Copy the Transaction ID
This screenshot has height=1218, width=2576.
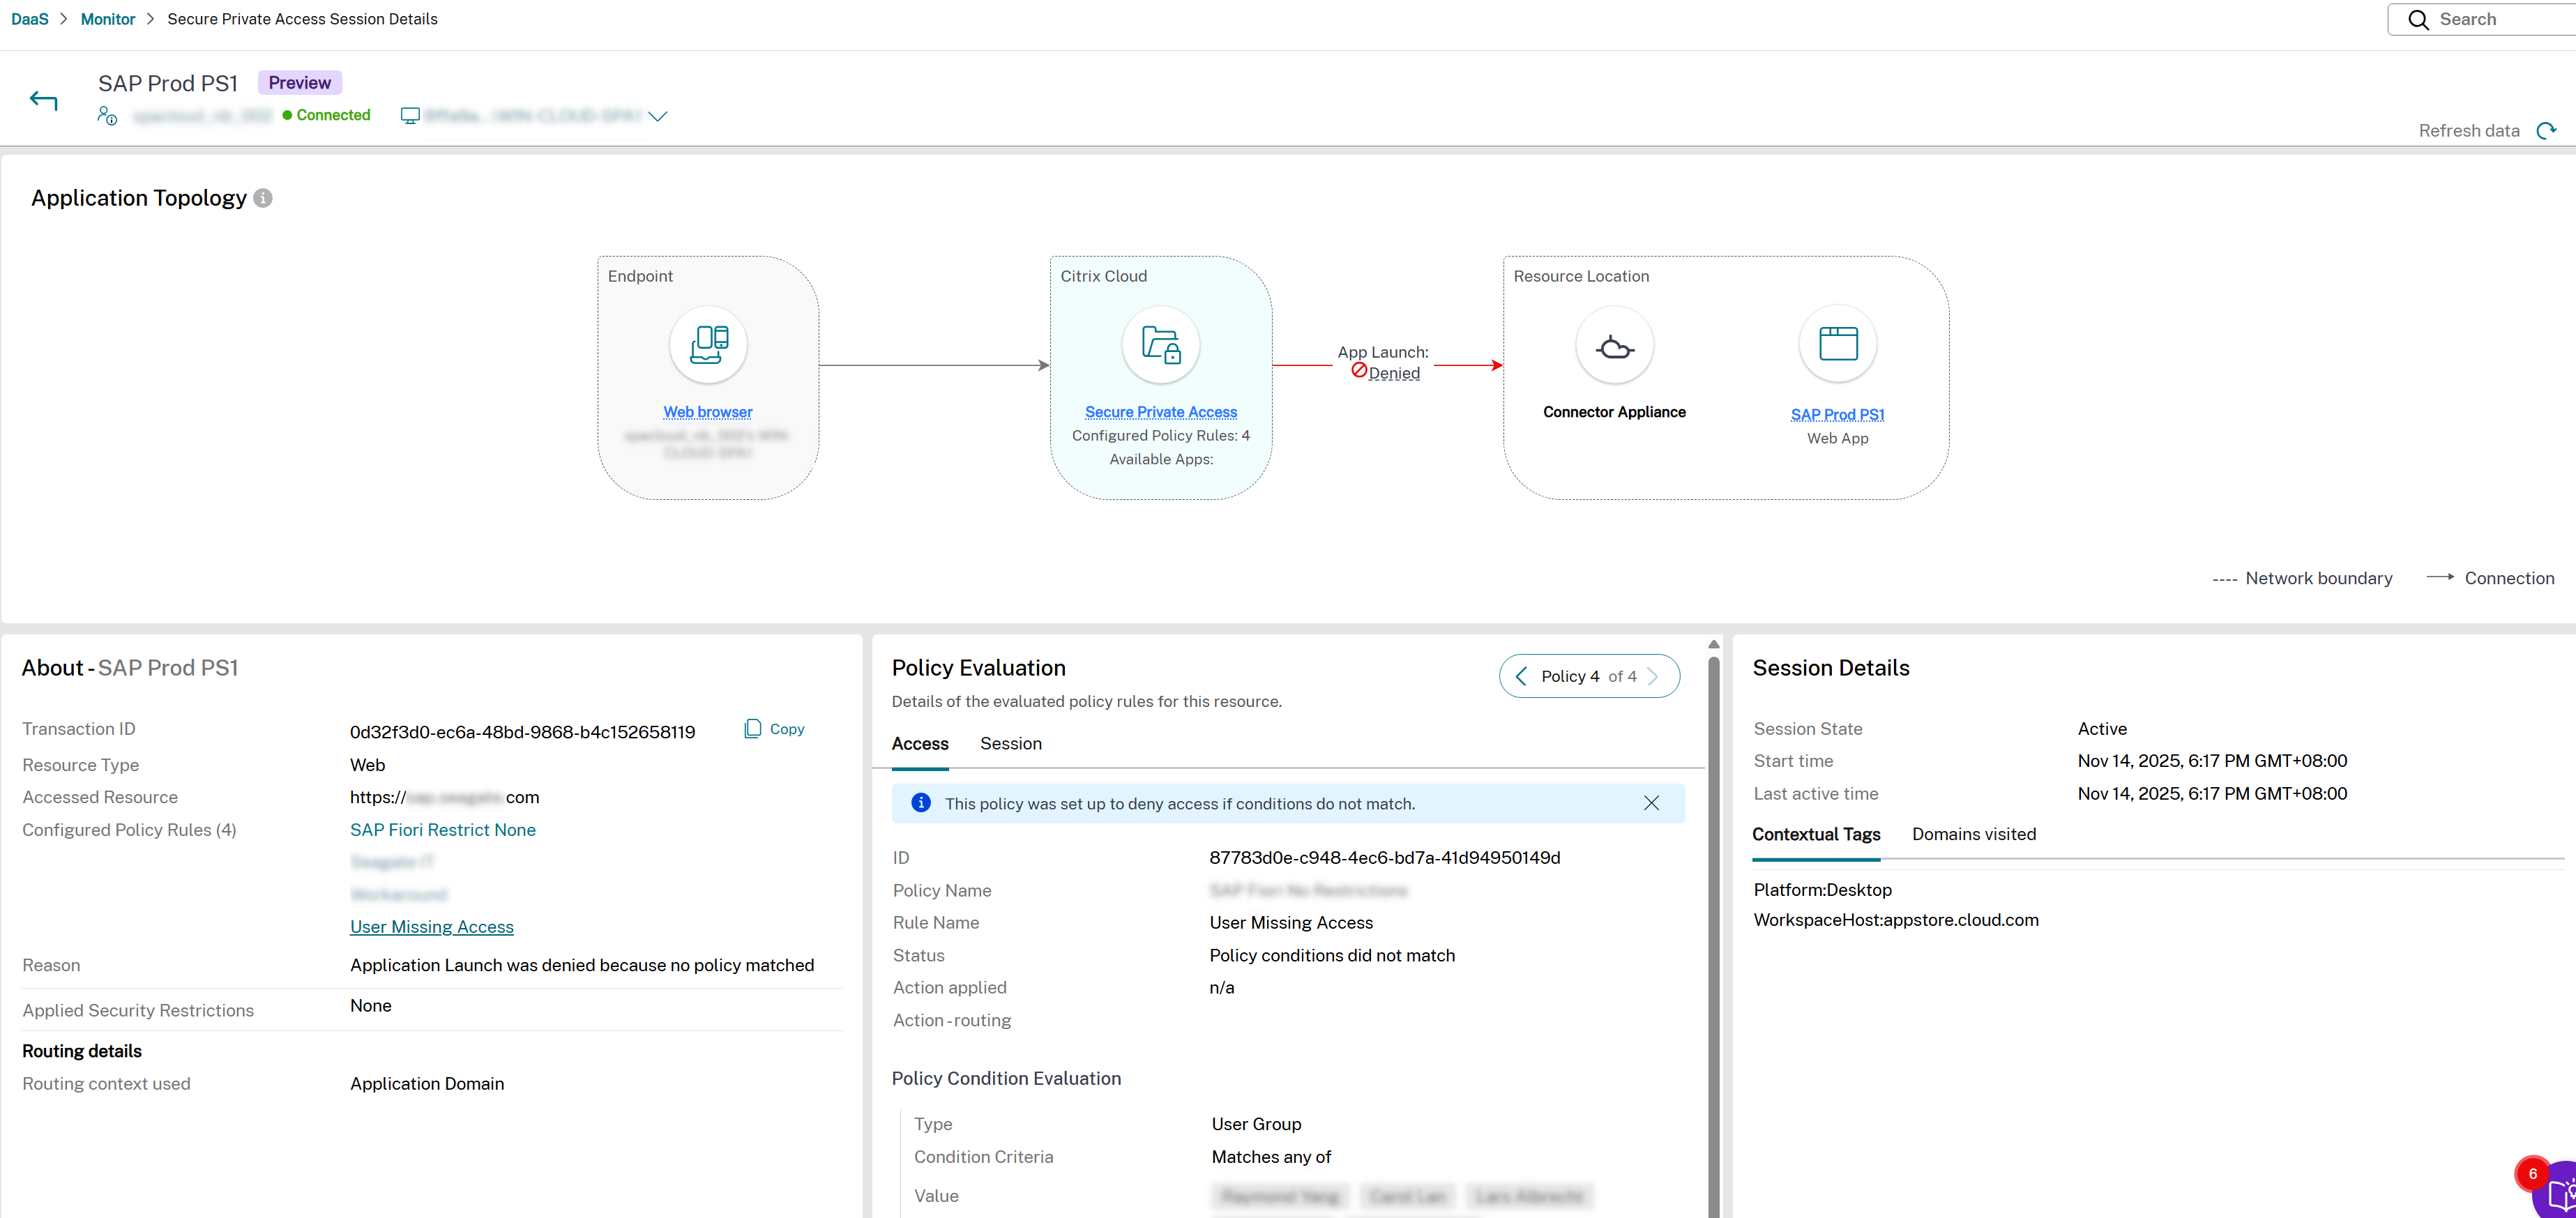pos(774,728)
